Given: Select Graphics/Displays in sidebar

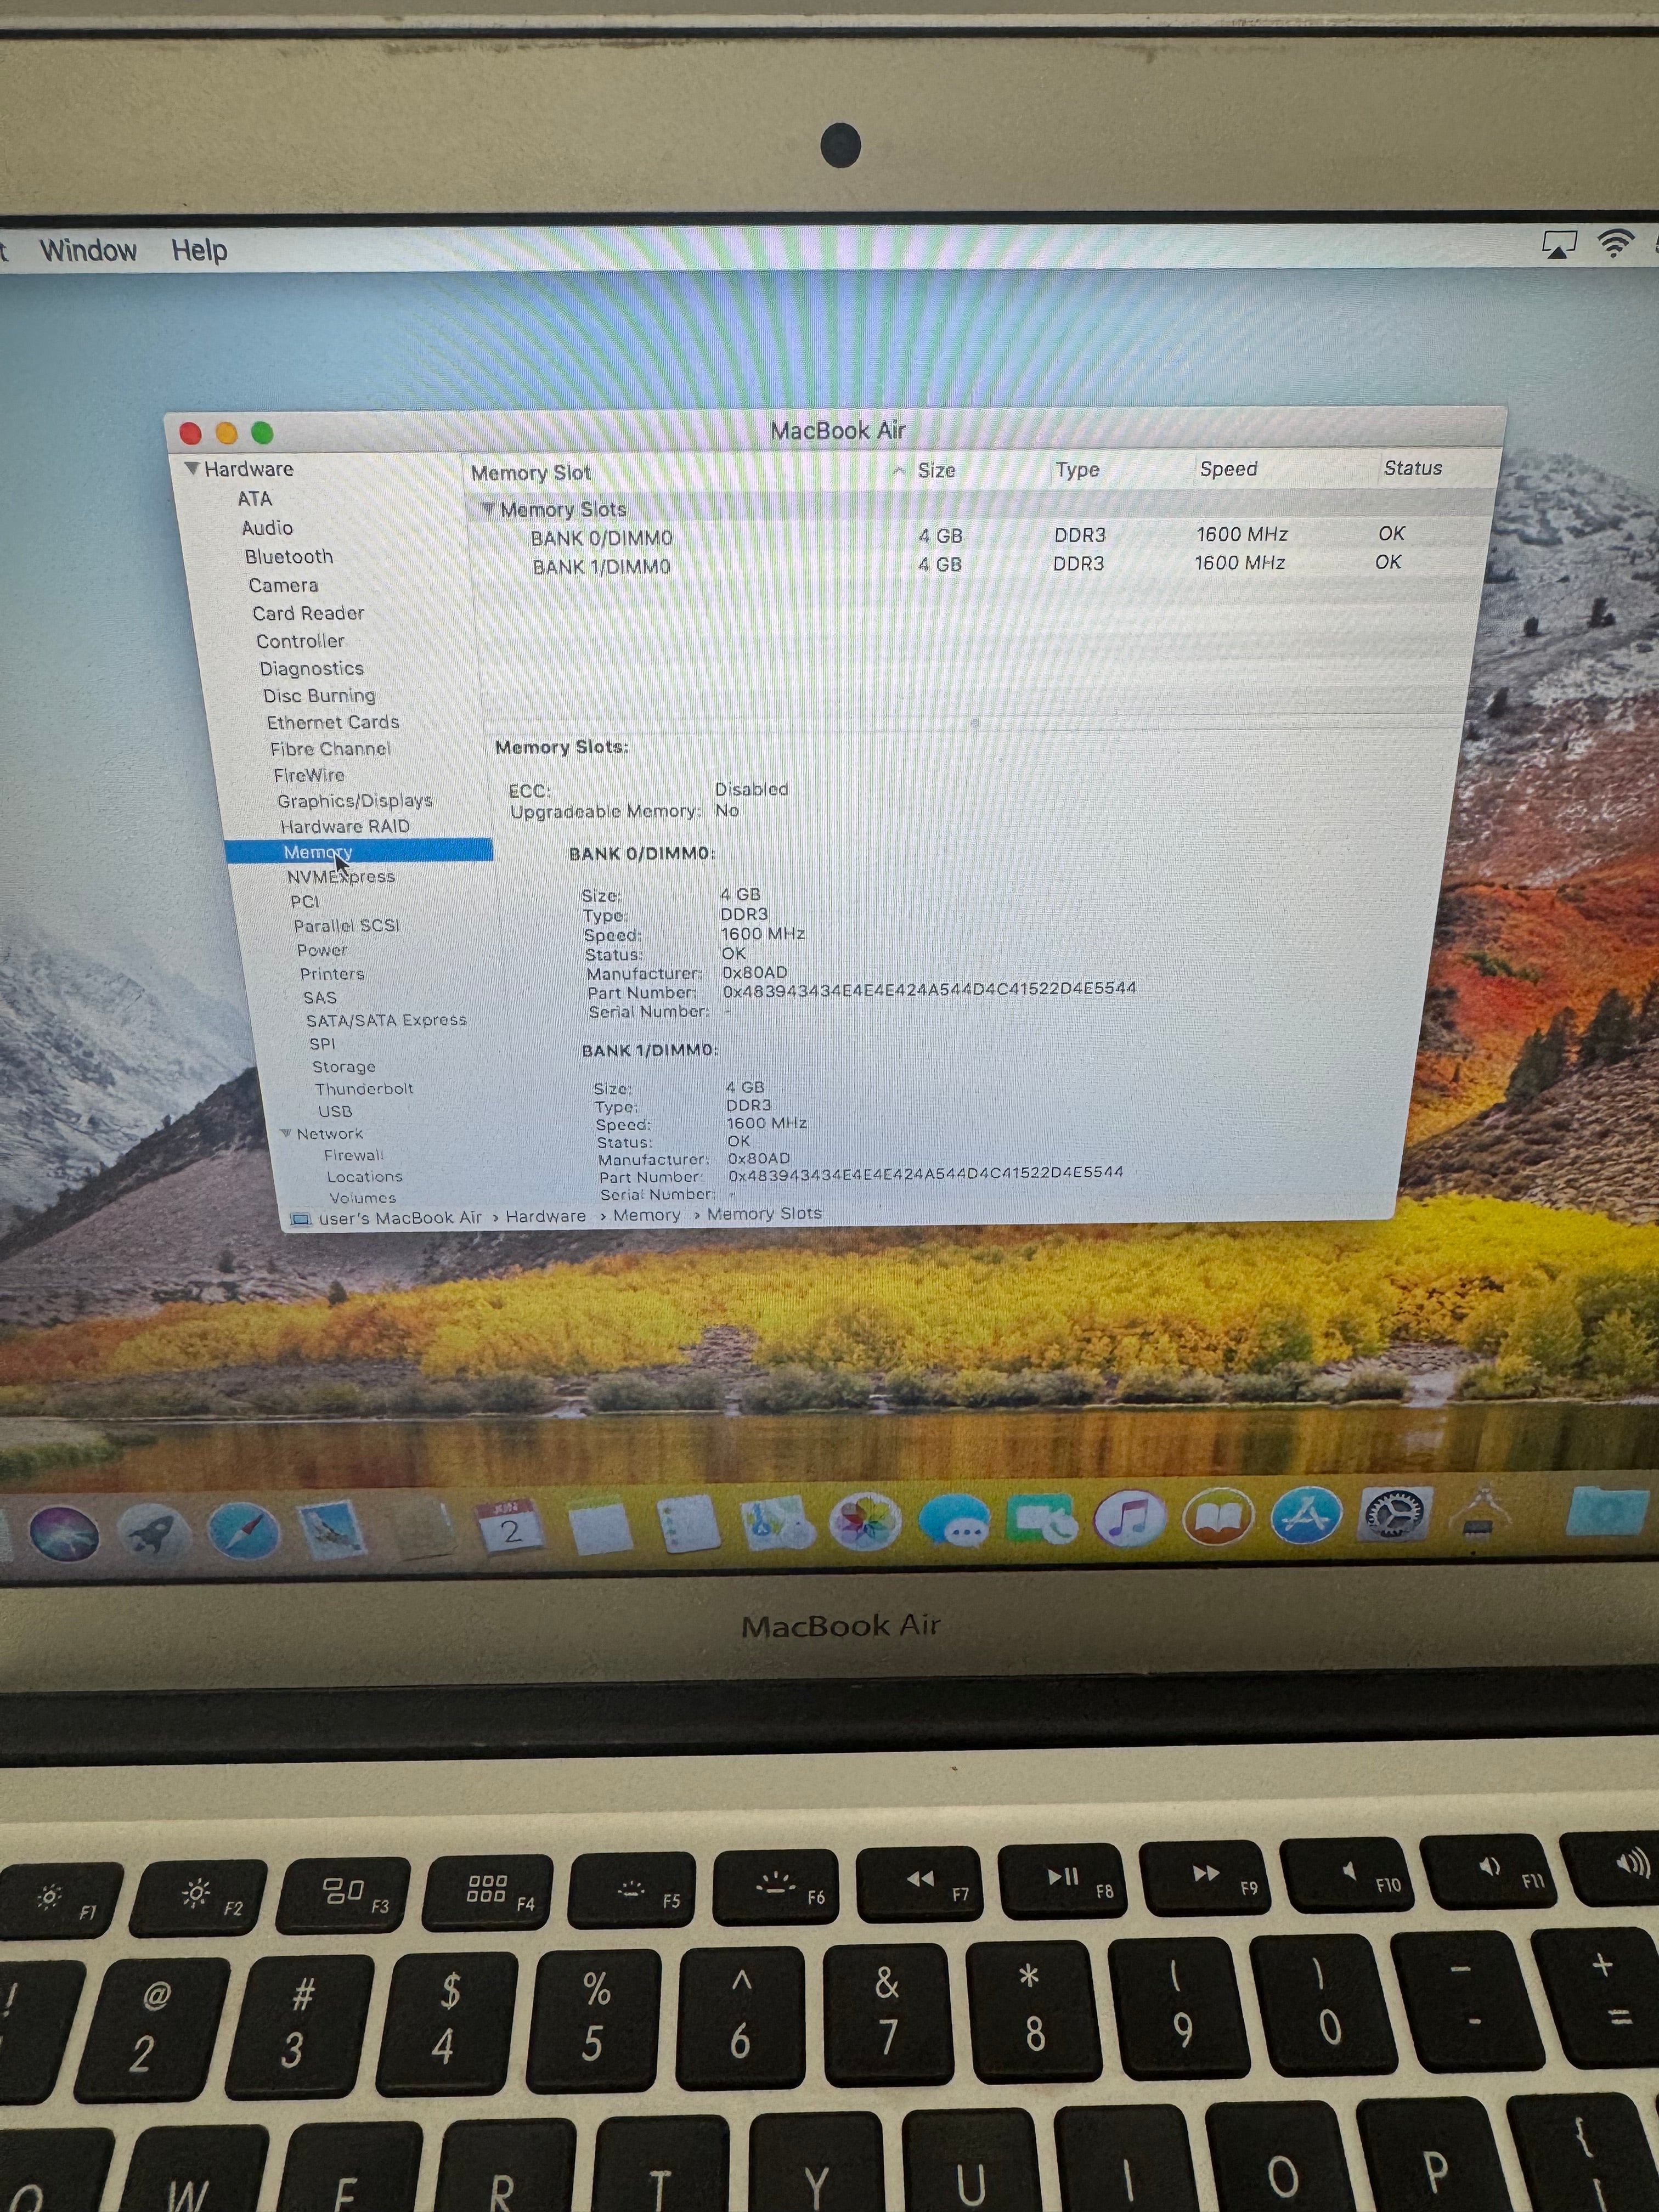Looking at the screenshot, I should pyautogui.click(x=355, y=801).
